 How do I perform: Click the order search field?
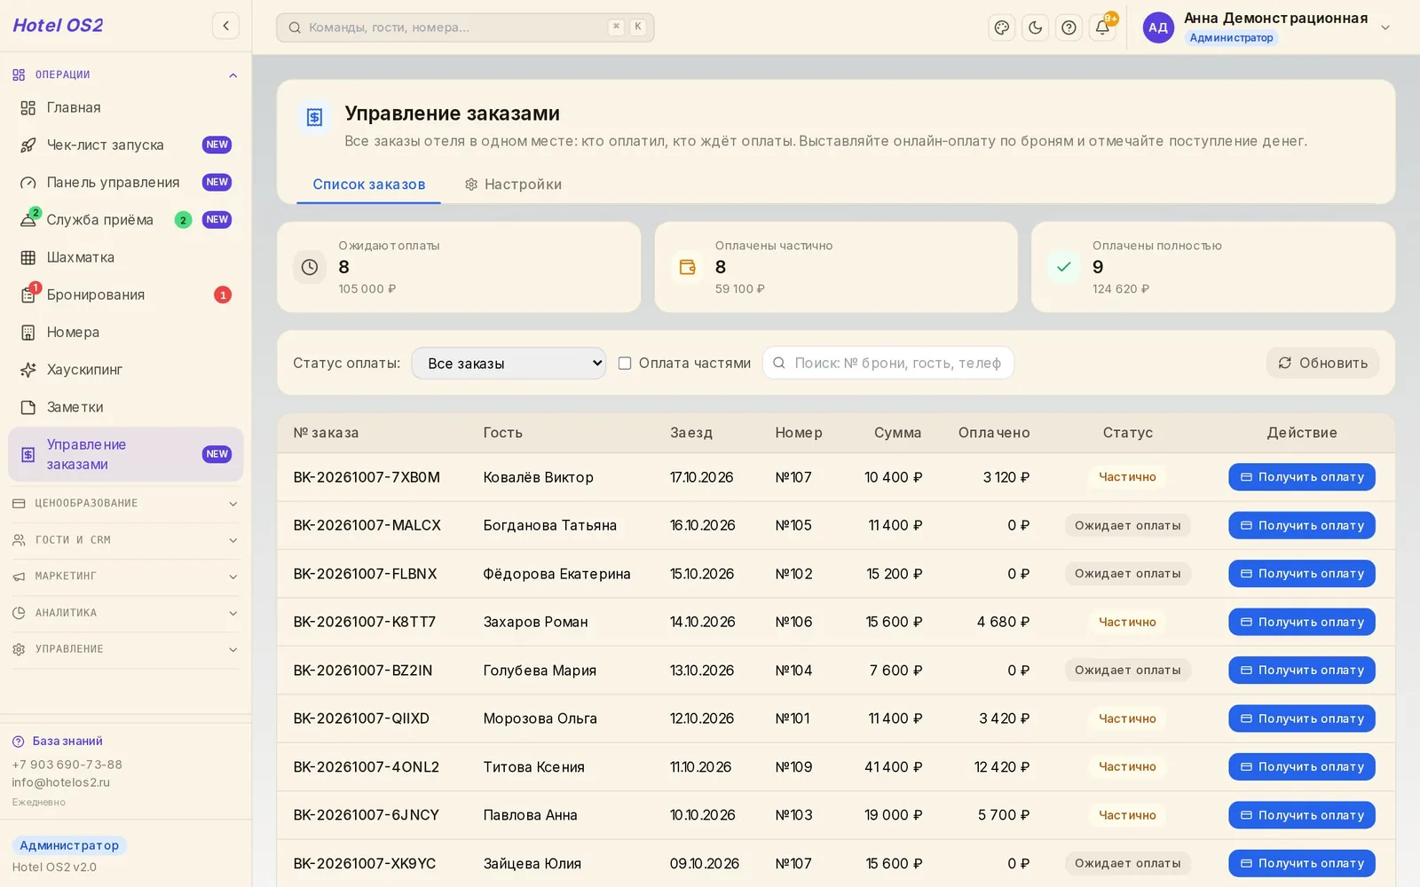(x=888, y=363)
